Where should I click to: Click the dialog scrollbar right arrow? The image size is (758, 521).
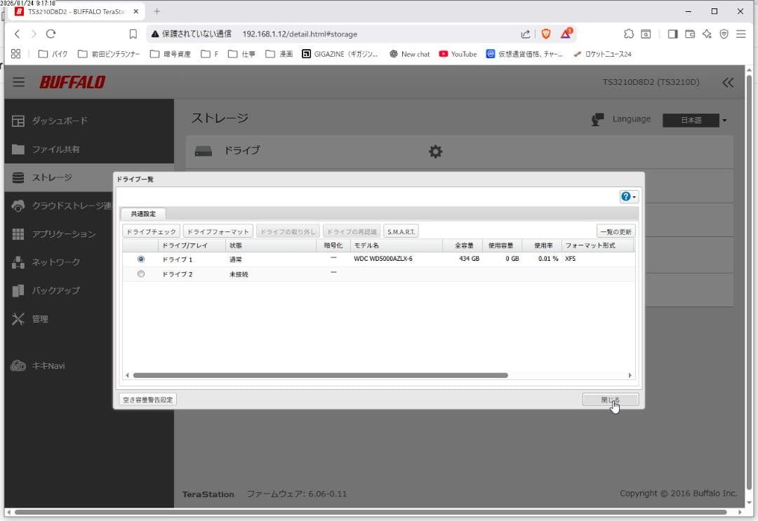(630, 375)
